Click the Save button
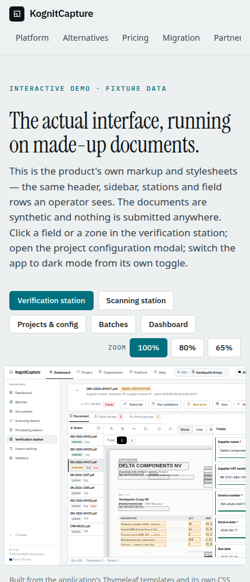The image size is (250, 582). click(222, 404)
